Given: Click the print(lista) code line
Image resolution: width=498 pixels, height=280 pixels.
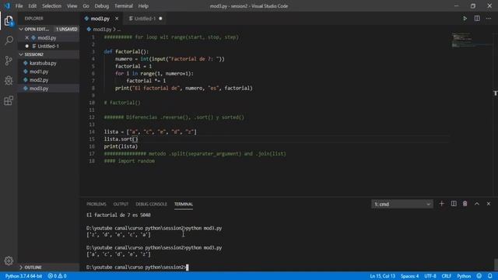Looking at the screenshot, I should click(121, 146).
